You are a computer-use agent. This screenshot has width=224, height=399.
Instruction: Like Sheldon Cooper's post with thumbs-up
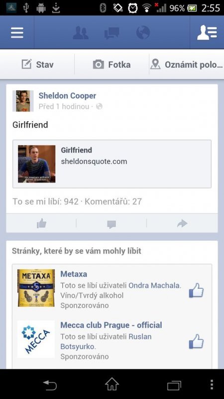click(x=41, y=223)
